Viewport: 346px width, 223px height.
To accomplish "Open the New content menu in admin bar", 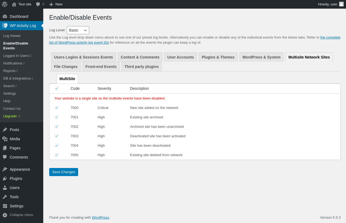I will pos(56,4).
